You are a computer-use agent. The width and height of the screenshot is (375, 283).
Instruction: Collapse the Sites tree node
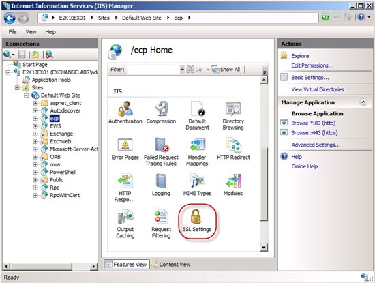tap(17, 88)
